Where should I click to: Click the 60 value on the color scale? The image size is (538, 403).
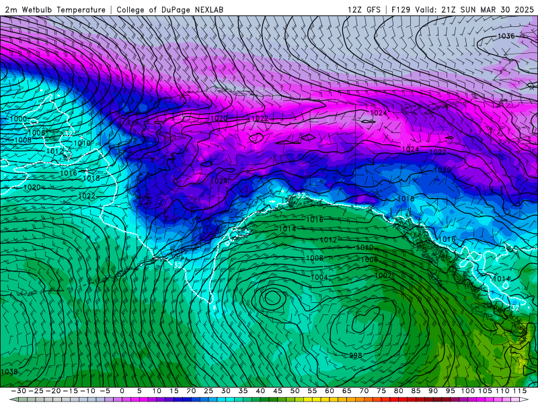(330, 391)
